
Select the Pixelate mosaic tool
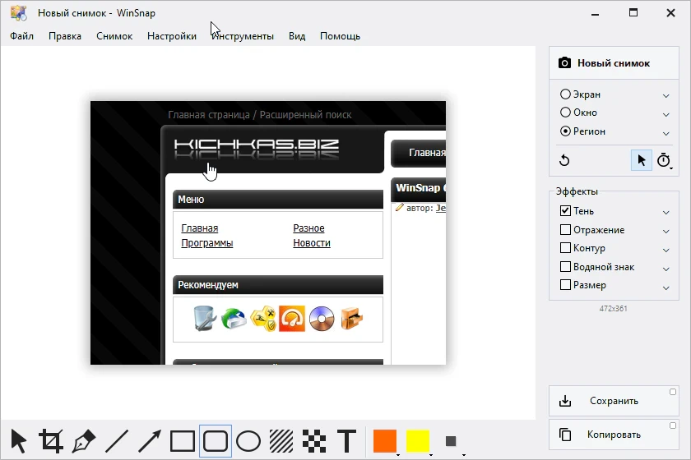click(x=314, y=441)
